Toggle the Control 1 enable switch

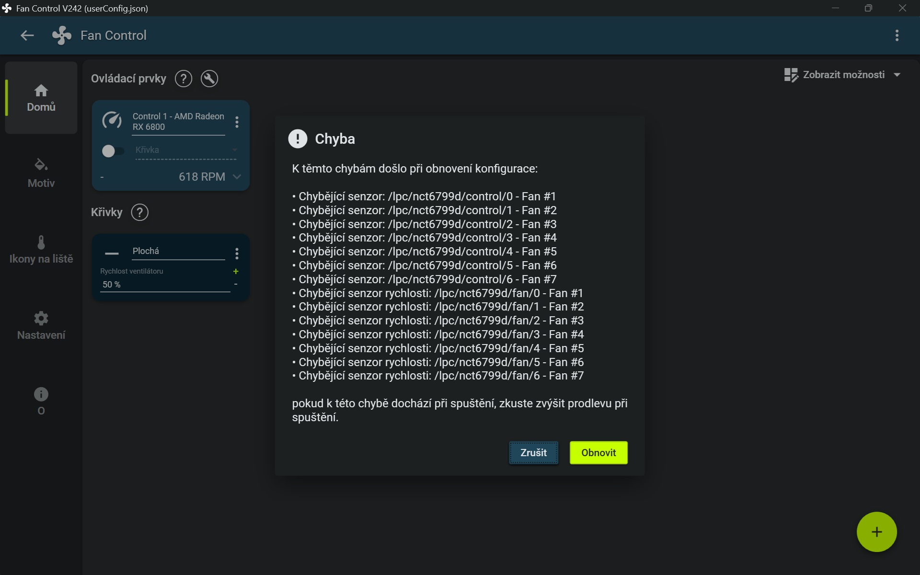pyautogui.click(x=112, y=151)
